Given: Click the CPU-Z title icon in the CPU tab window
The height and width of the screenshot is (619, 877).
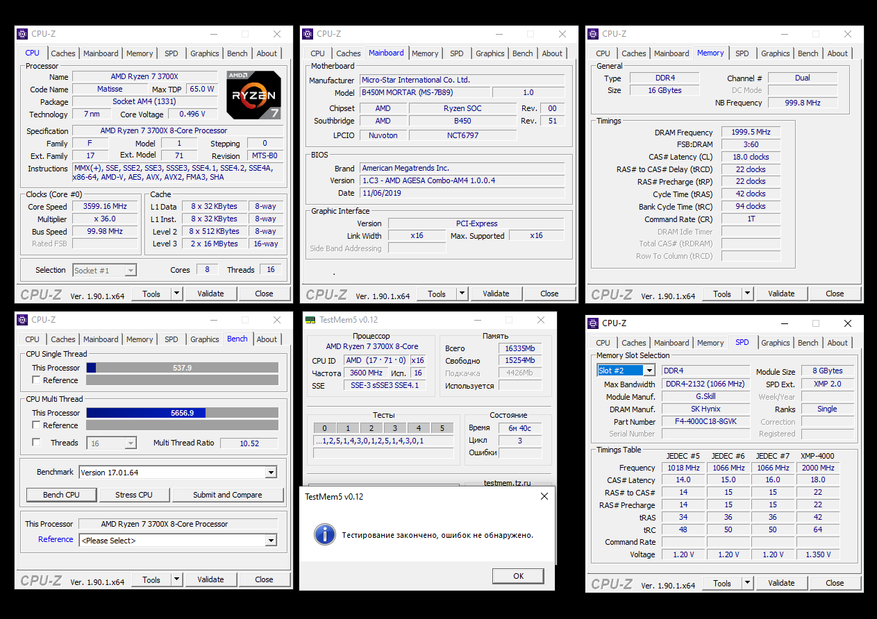Looking at the screenshot, I should (23, 34).
